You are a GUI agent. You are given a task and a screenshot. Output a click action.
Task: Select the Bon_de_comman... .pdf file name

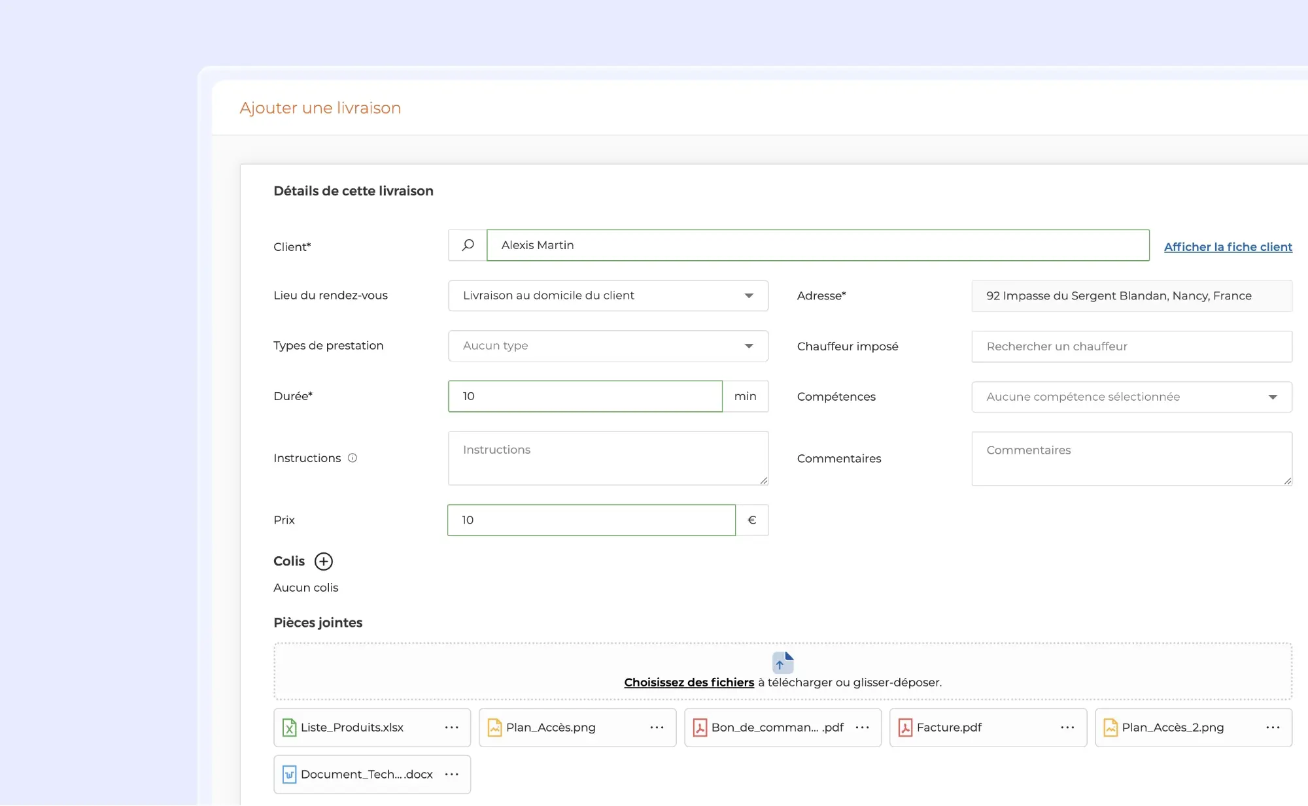pyautogui.click(x=777, y=727)
